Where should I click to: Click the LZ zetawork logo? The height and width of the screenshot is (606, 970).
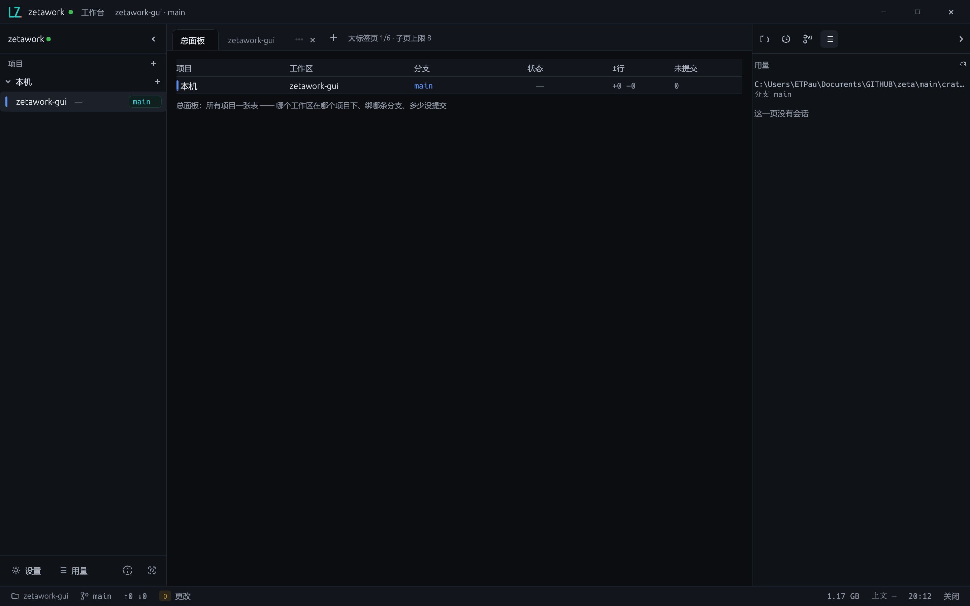click(x=15, y=12)
